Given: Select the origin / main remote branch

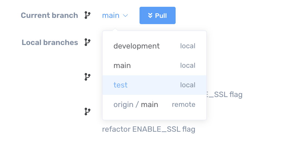Looking at the screenshot, I should tap(136, 105).
